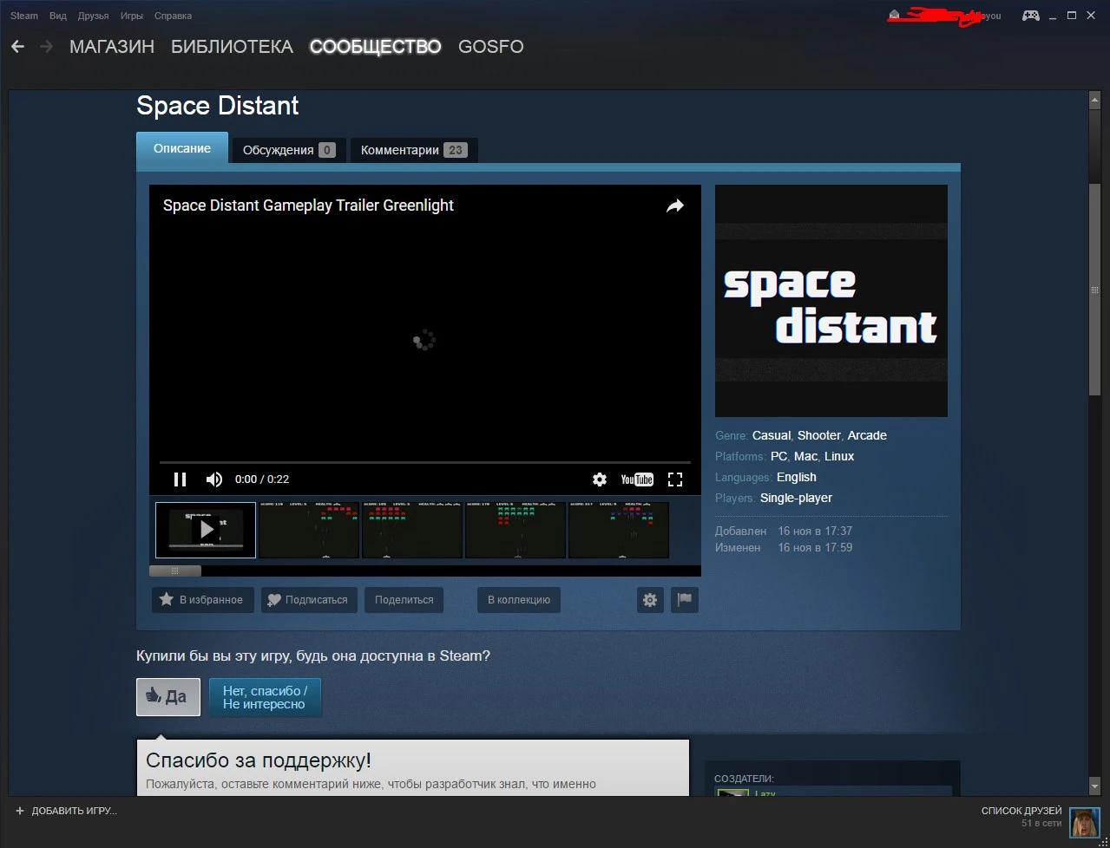Click the Подписаться button

309,599
